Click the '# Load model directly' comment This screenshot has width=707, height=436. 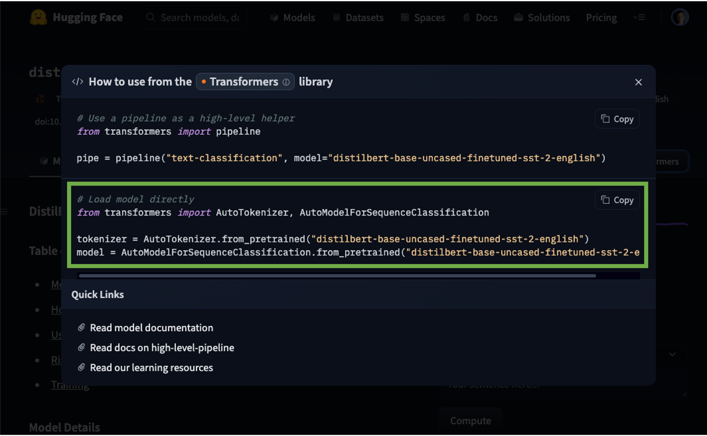click(x=135, y=199)
